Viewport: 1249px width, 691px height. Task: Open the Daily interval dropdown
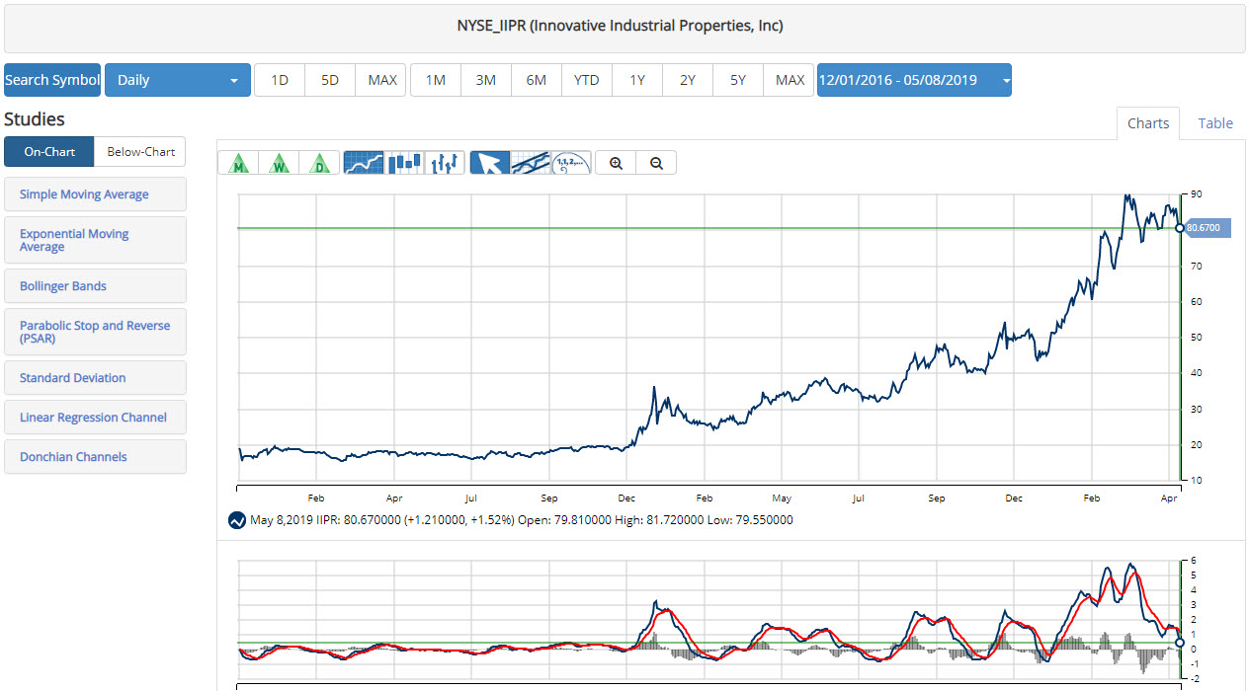point(178,80)
